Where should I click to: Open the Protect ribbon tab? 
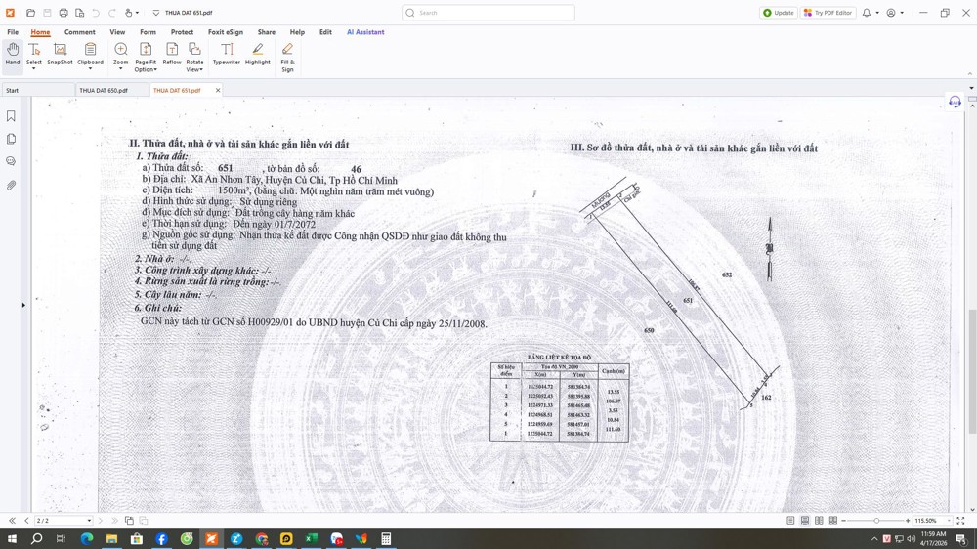coord(182,32)
